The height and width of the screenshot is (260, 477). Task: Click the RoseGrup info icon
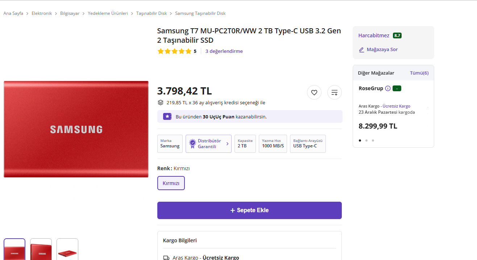[x=388, y=88]
